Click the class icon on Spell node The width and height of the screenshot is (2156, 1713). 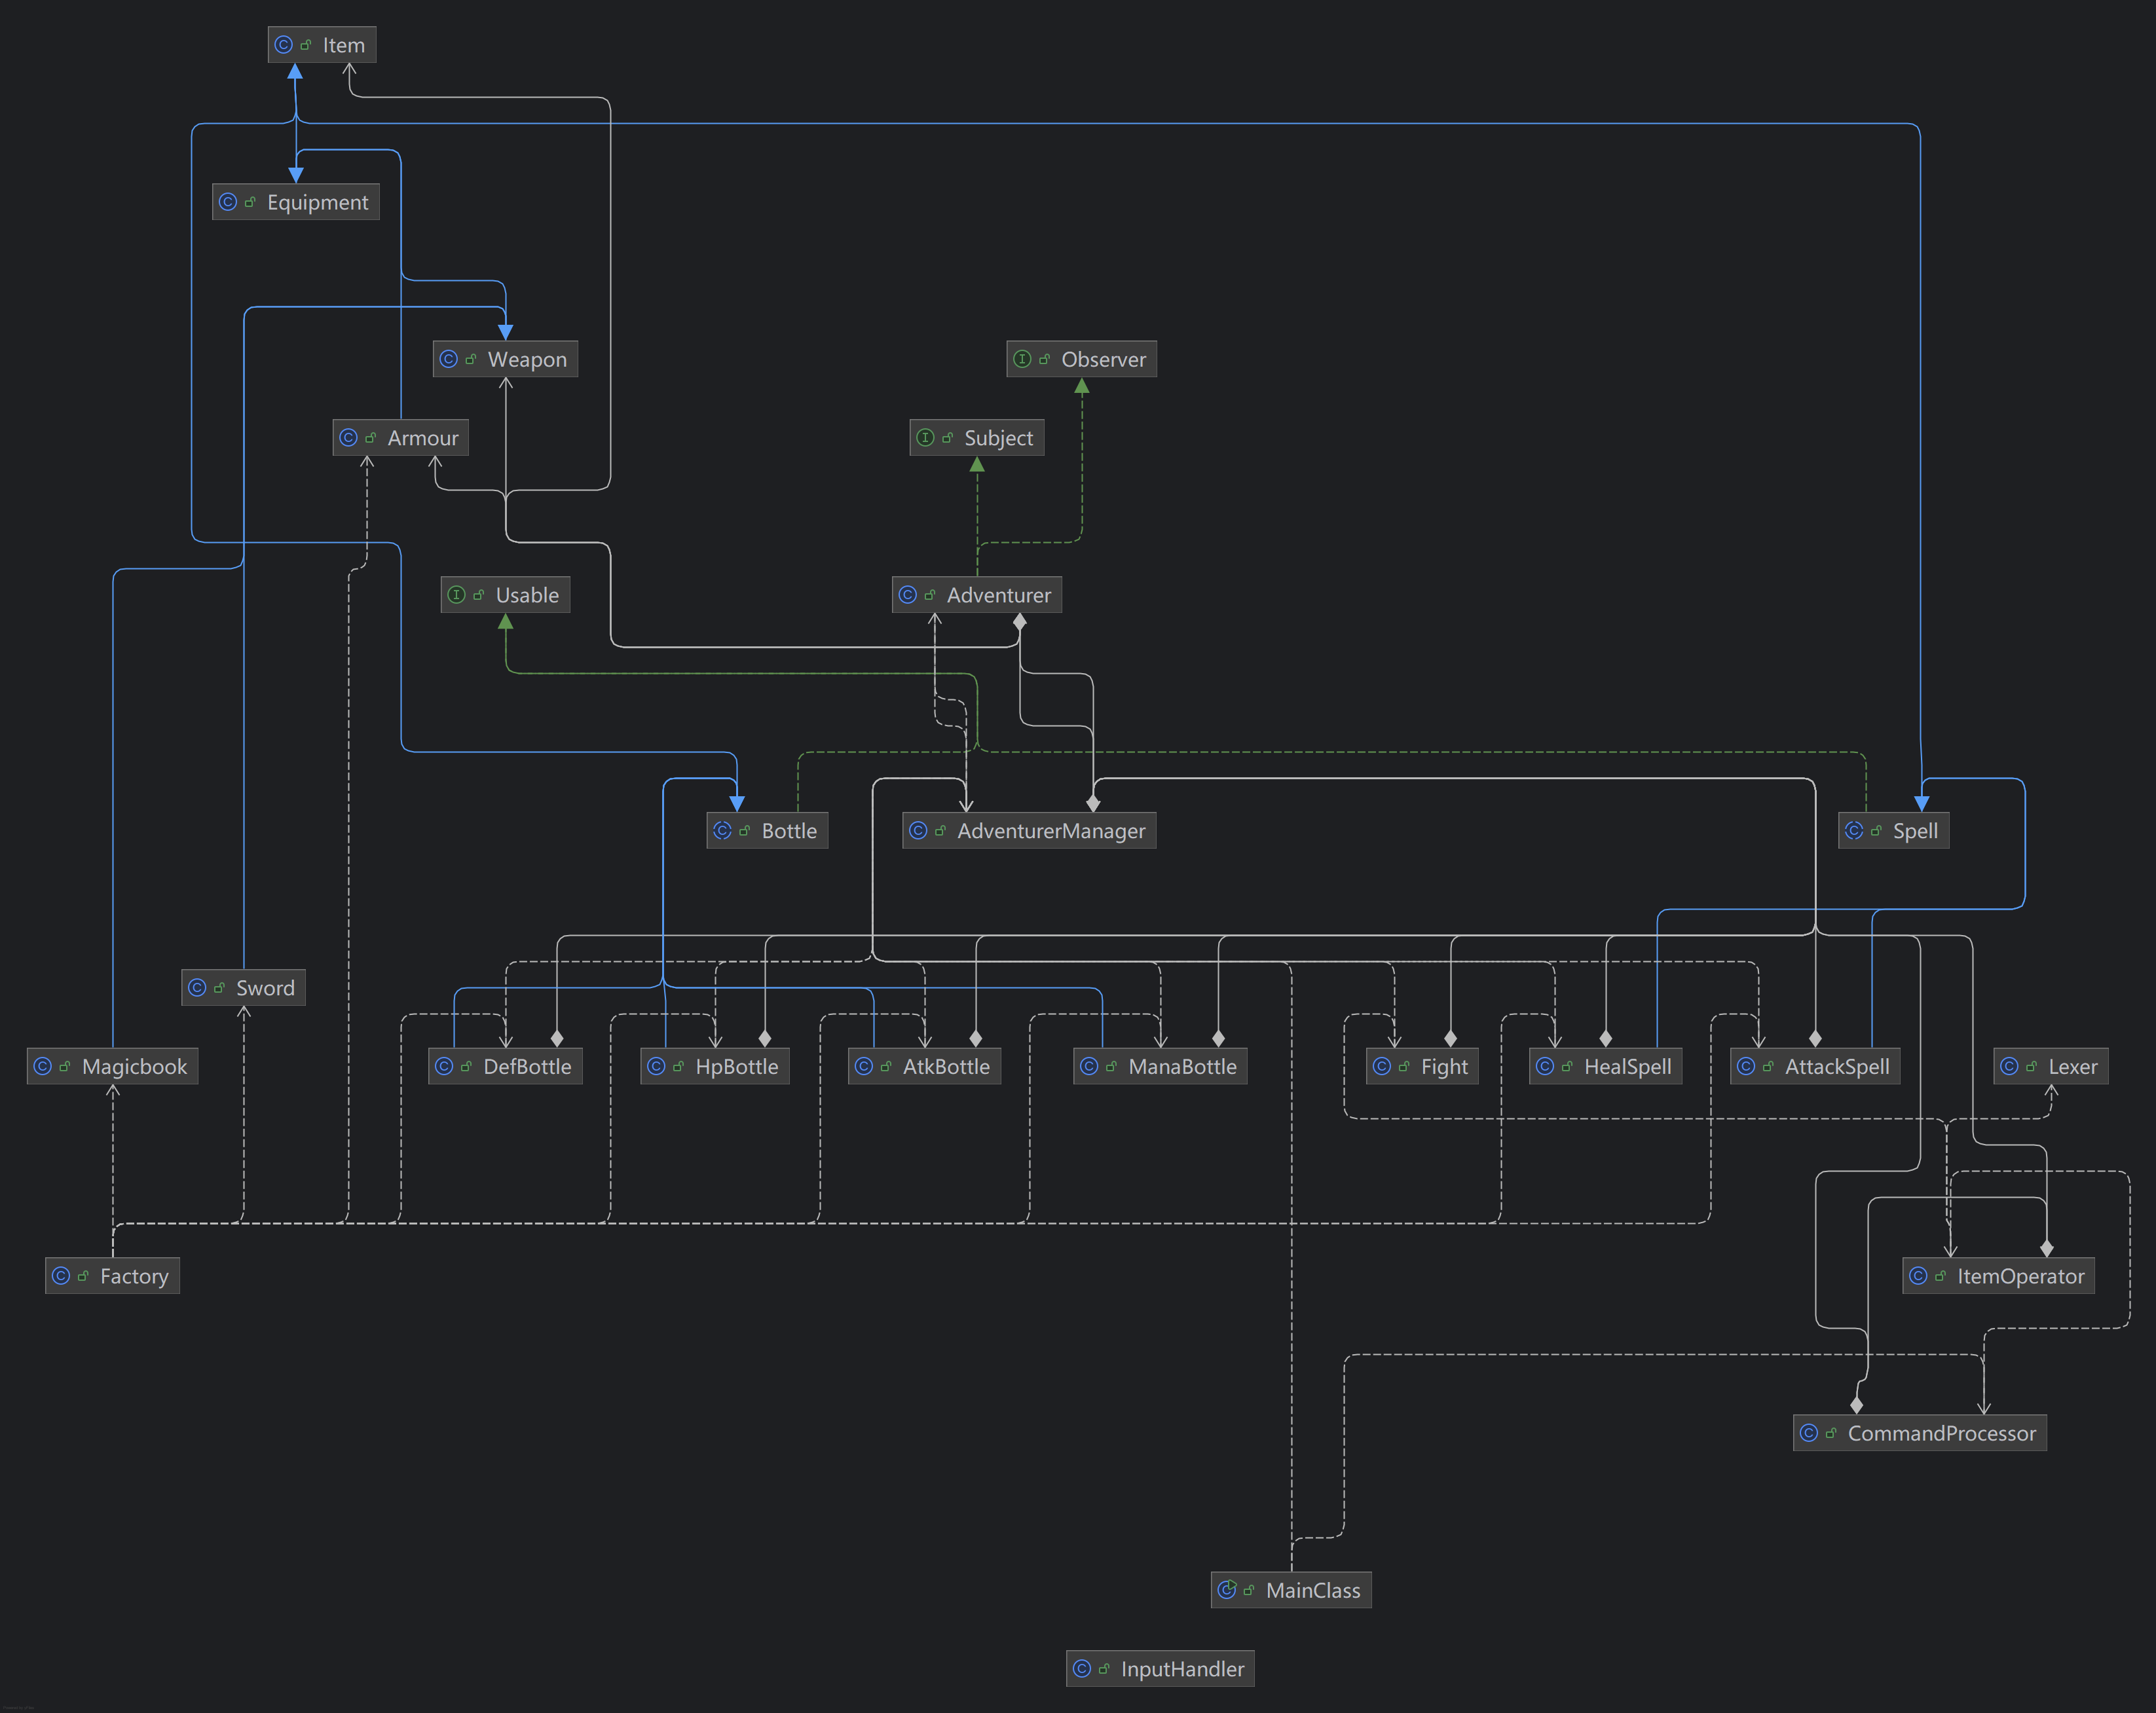click(1854, 831)
